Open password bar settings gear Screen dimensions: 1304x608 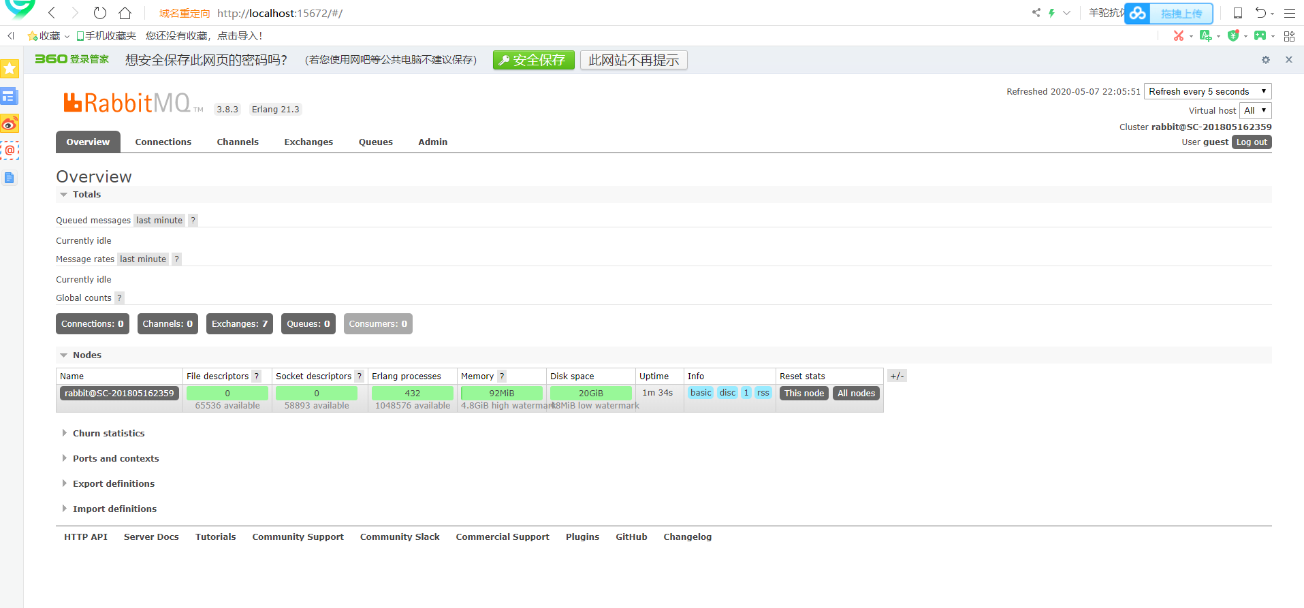(1266, 60)
